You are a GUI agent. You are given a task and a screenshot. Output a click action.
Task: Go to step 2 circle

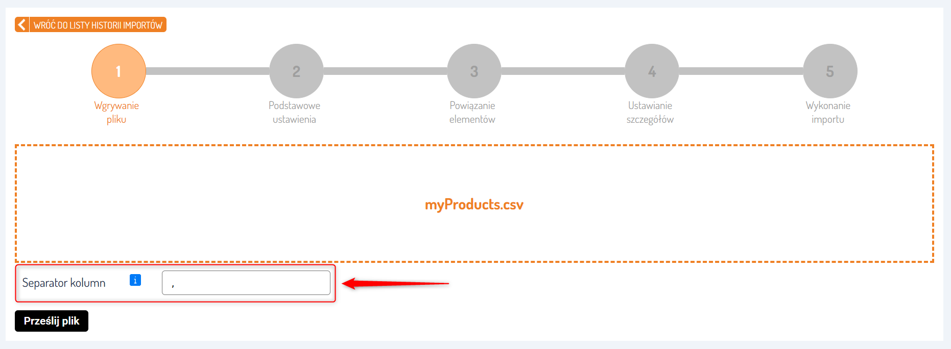pyautogui.click(x=296, y=71)
